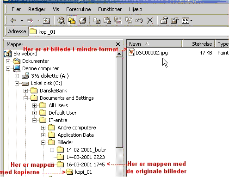Click the folder tree scroll-up arrow
The height and width of the screenshot is (177, 229).
[119, 54]
